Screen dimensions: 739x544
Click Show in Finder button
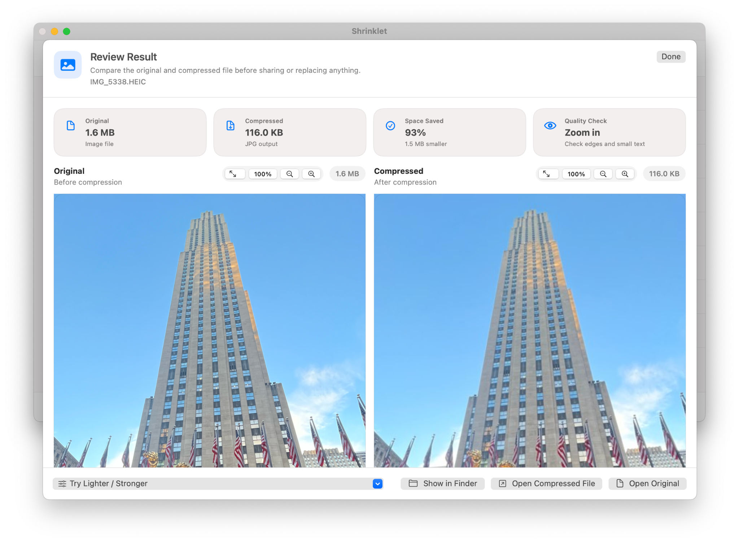442,483
